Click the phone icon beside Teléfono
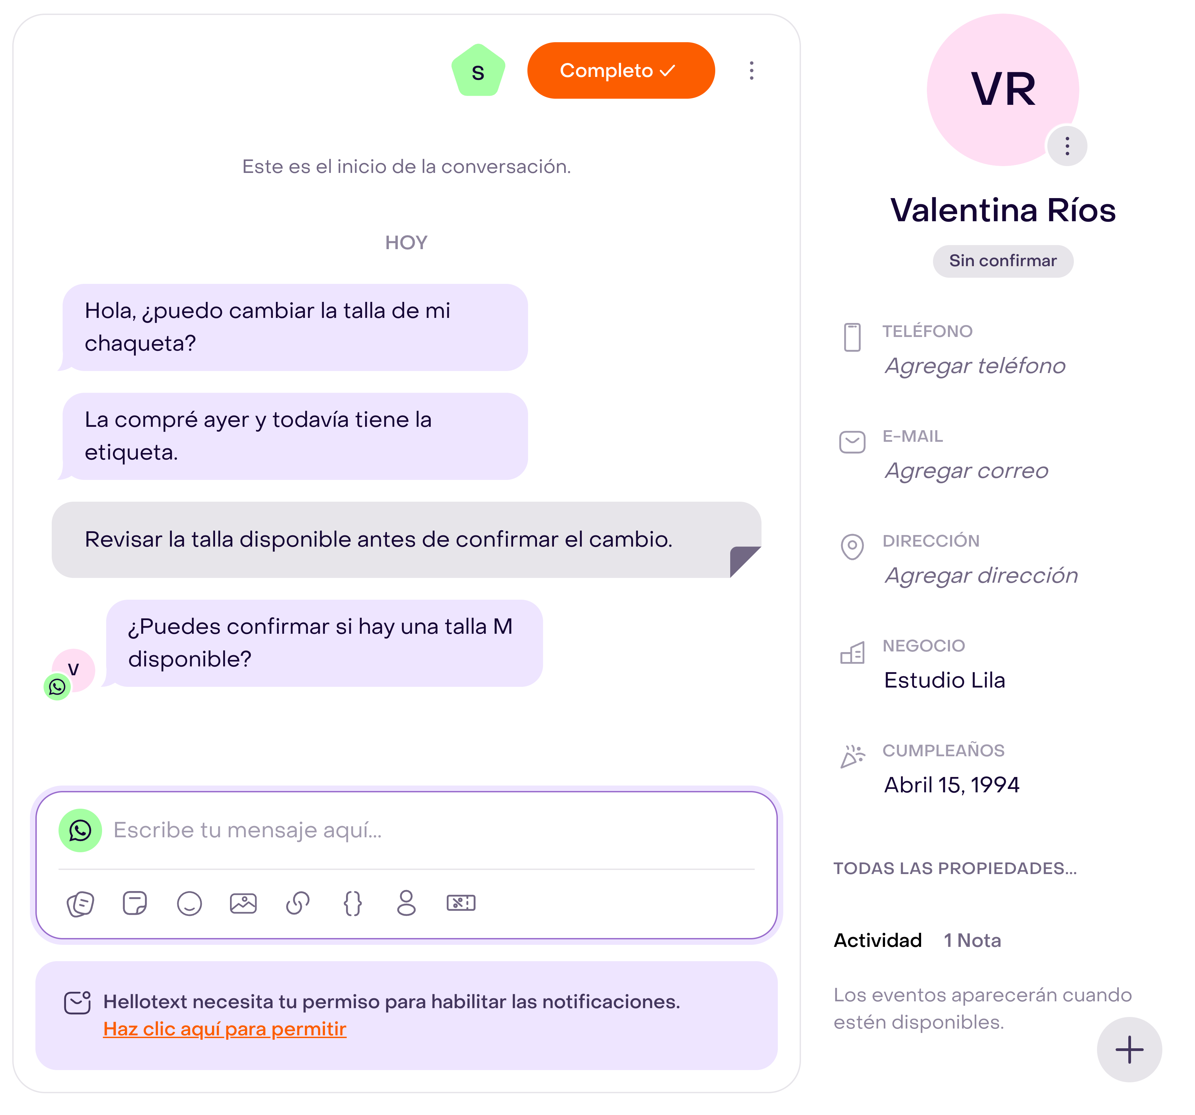Image resolution: width=1195 pixels, height=1115 pixels. click(x=852, y=337)
